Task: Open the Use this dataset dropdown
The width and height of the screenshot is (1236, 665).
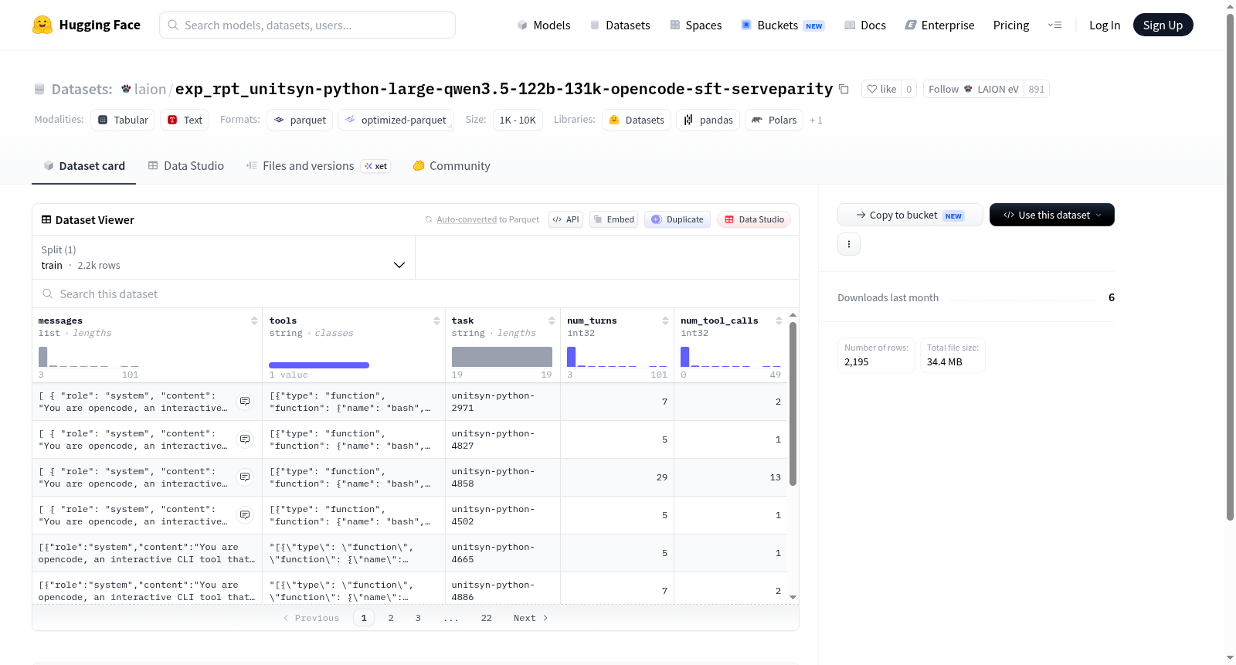Action: pos(1052,215)
